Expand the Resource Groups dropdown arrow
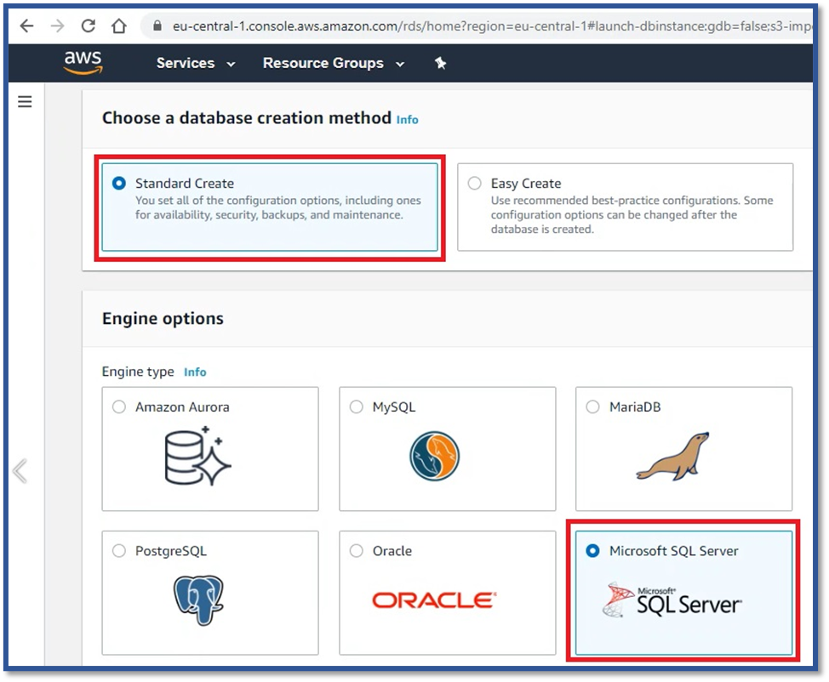The width and height of the screenshot is (829, 682). pos(400,65)
